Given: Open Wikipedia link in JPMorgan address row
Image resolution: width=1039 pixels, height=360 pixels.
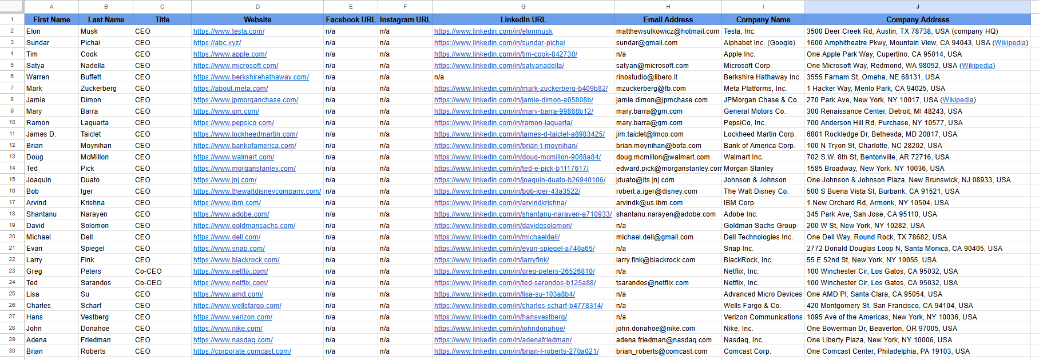Looking at the screenshot, I should [958, 100].
